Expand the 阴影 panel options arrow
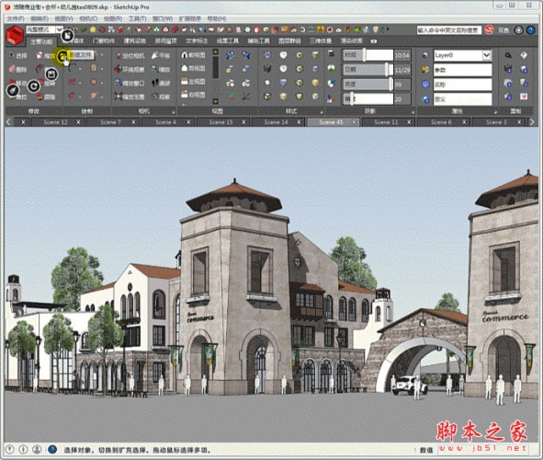 click(413, 112)
